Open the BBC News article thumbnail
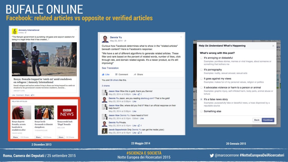The image size is (288, 162). pos(67,112)
